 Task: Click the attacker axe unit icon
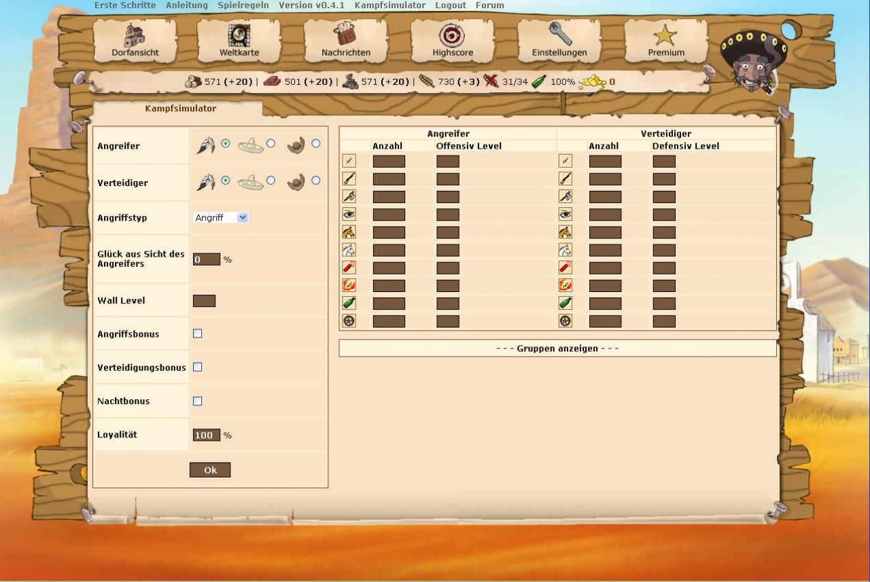pyautogui.click(x=349, y=196)
